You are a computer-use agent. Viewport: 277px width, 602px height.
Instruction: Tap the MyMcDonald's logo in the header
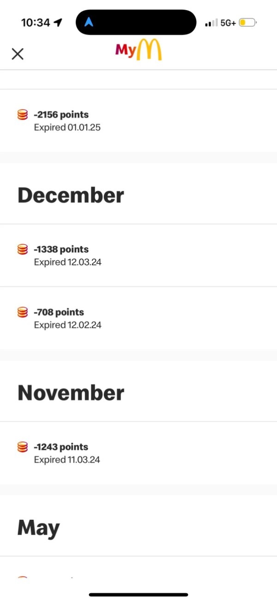[138, 50]
